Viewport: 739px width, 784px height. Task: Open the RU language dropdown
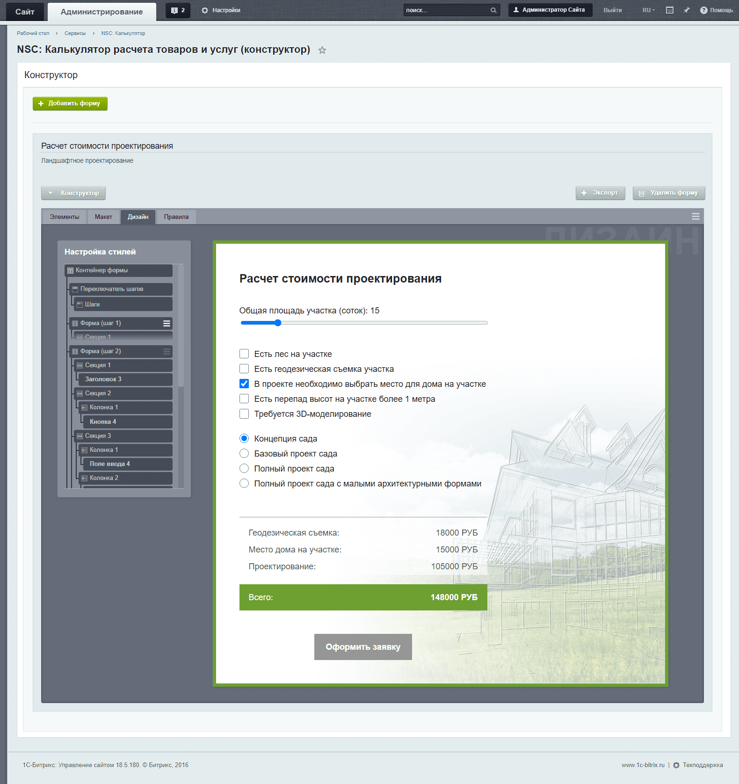(648, 10)
